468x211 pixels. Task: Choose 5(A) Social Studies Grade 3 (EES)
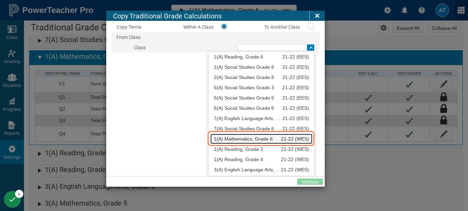pos(261,88)
